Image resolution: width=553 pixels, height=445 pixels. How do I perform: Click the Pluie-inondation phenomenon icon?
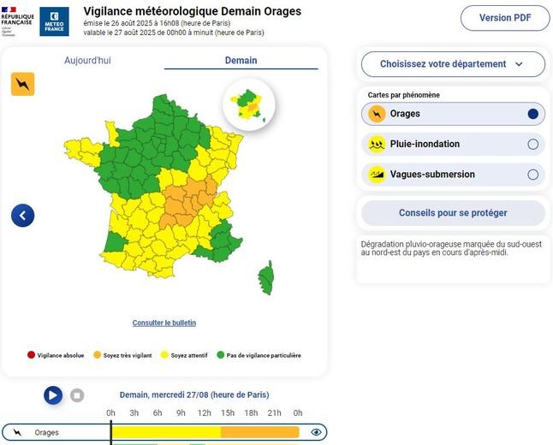(375, 145)
